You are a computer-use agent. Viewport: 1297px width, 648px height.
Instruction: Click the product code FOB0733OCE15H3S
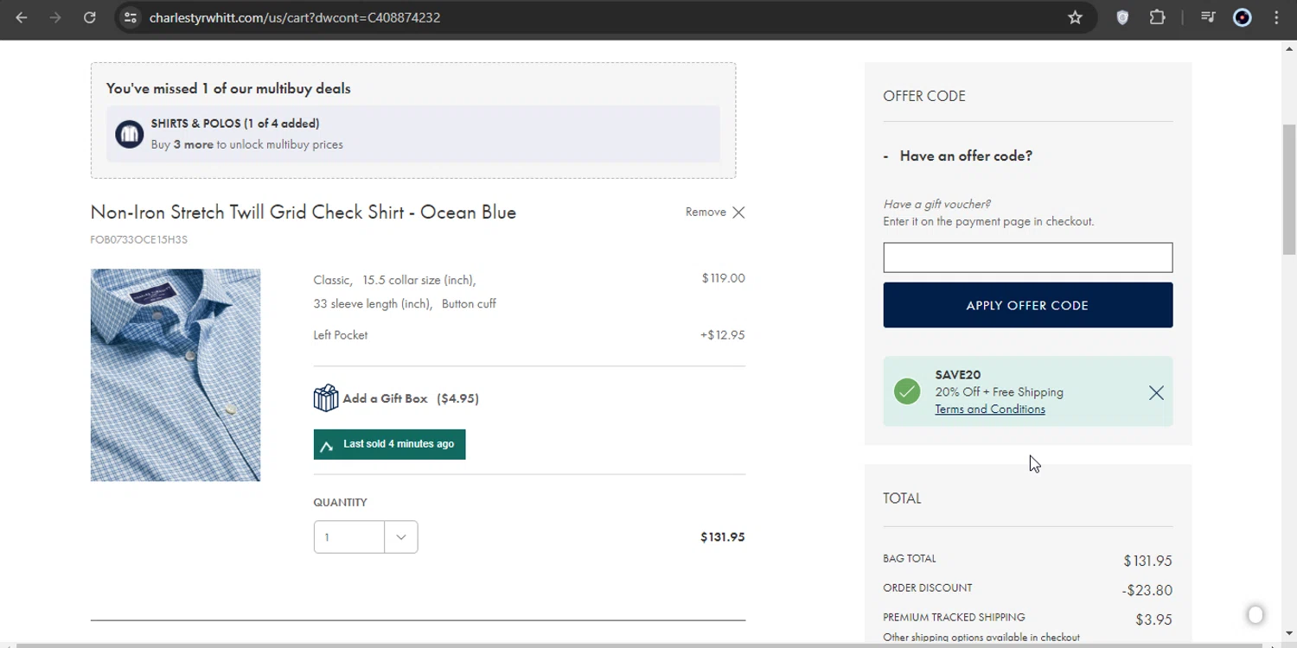tap(139, 239)
